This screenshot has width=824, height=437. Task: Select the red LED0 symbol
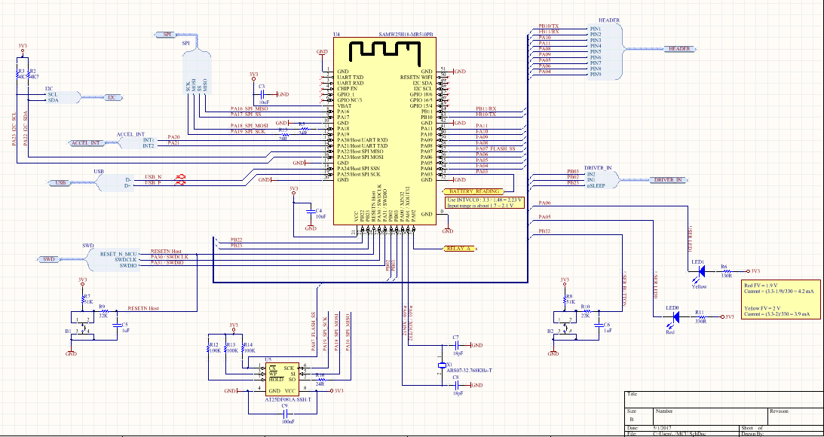[675, 316]
